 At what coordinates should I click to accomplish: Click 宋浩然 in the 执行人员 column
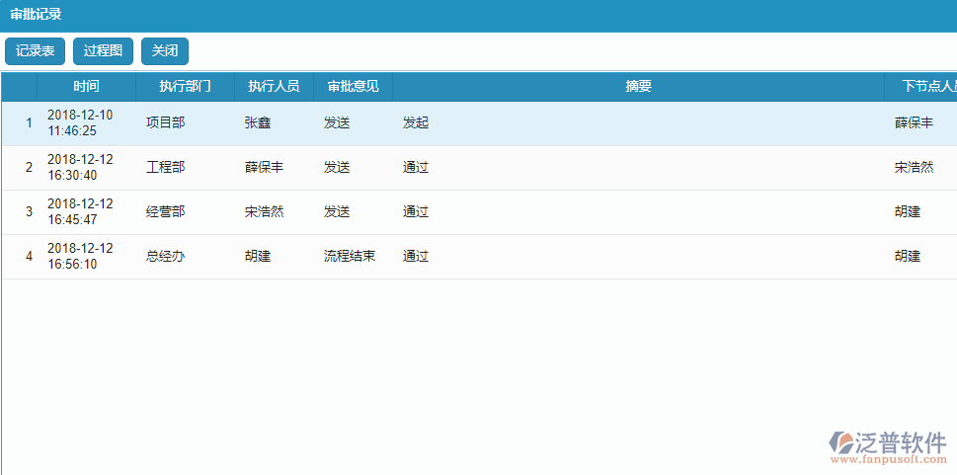[265, 212]
